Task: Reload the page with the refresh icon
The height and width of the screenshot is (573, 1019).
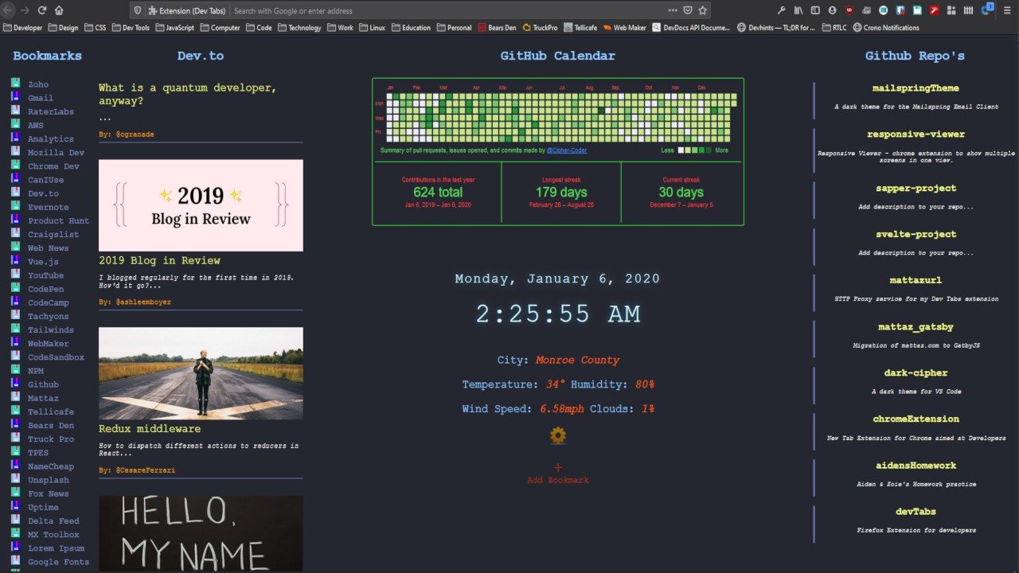Action: point(42,10)
